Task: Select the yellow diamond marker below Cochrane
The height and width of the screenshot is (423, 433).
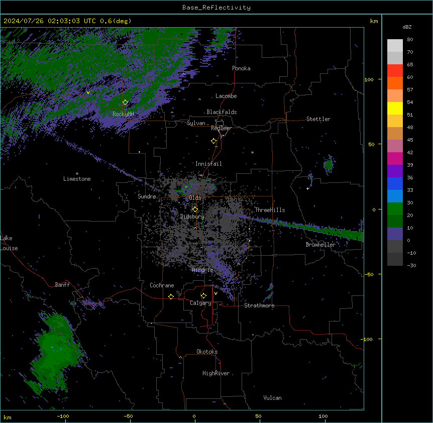Action: (x=171, y=296)
